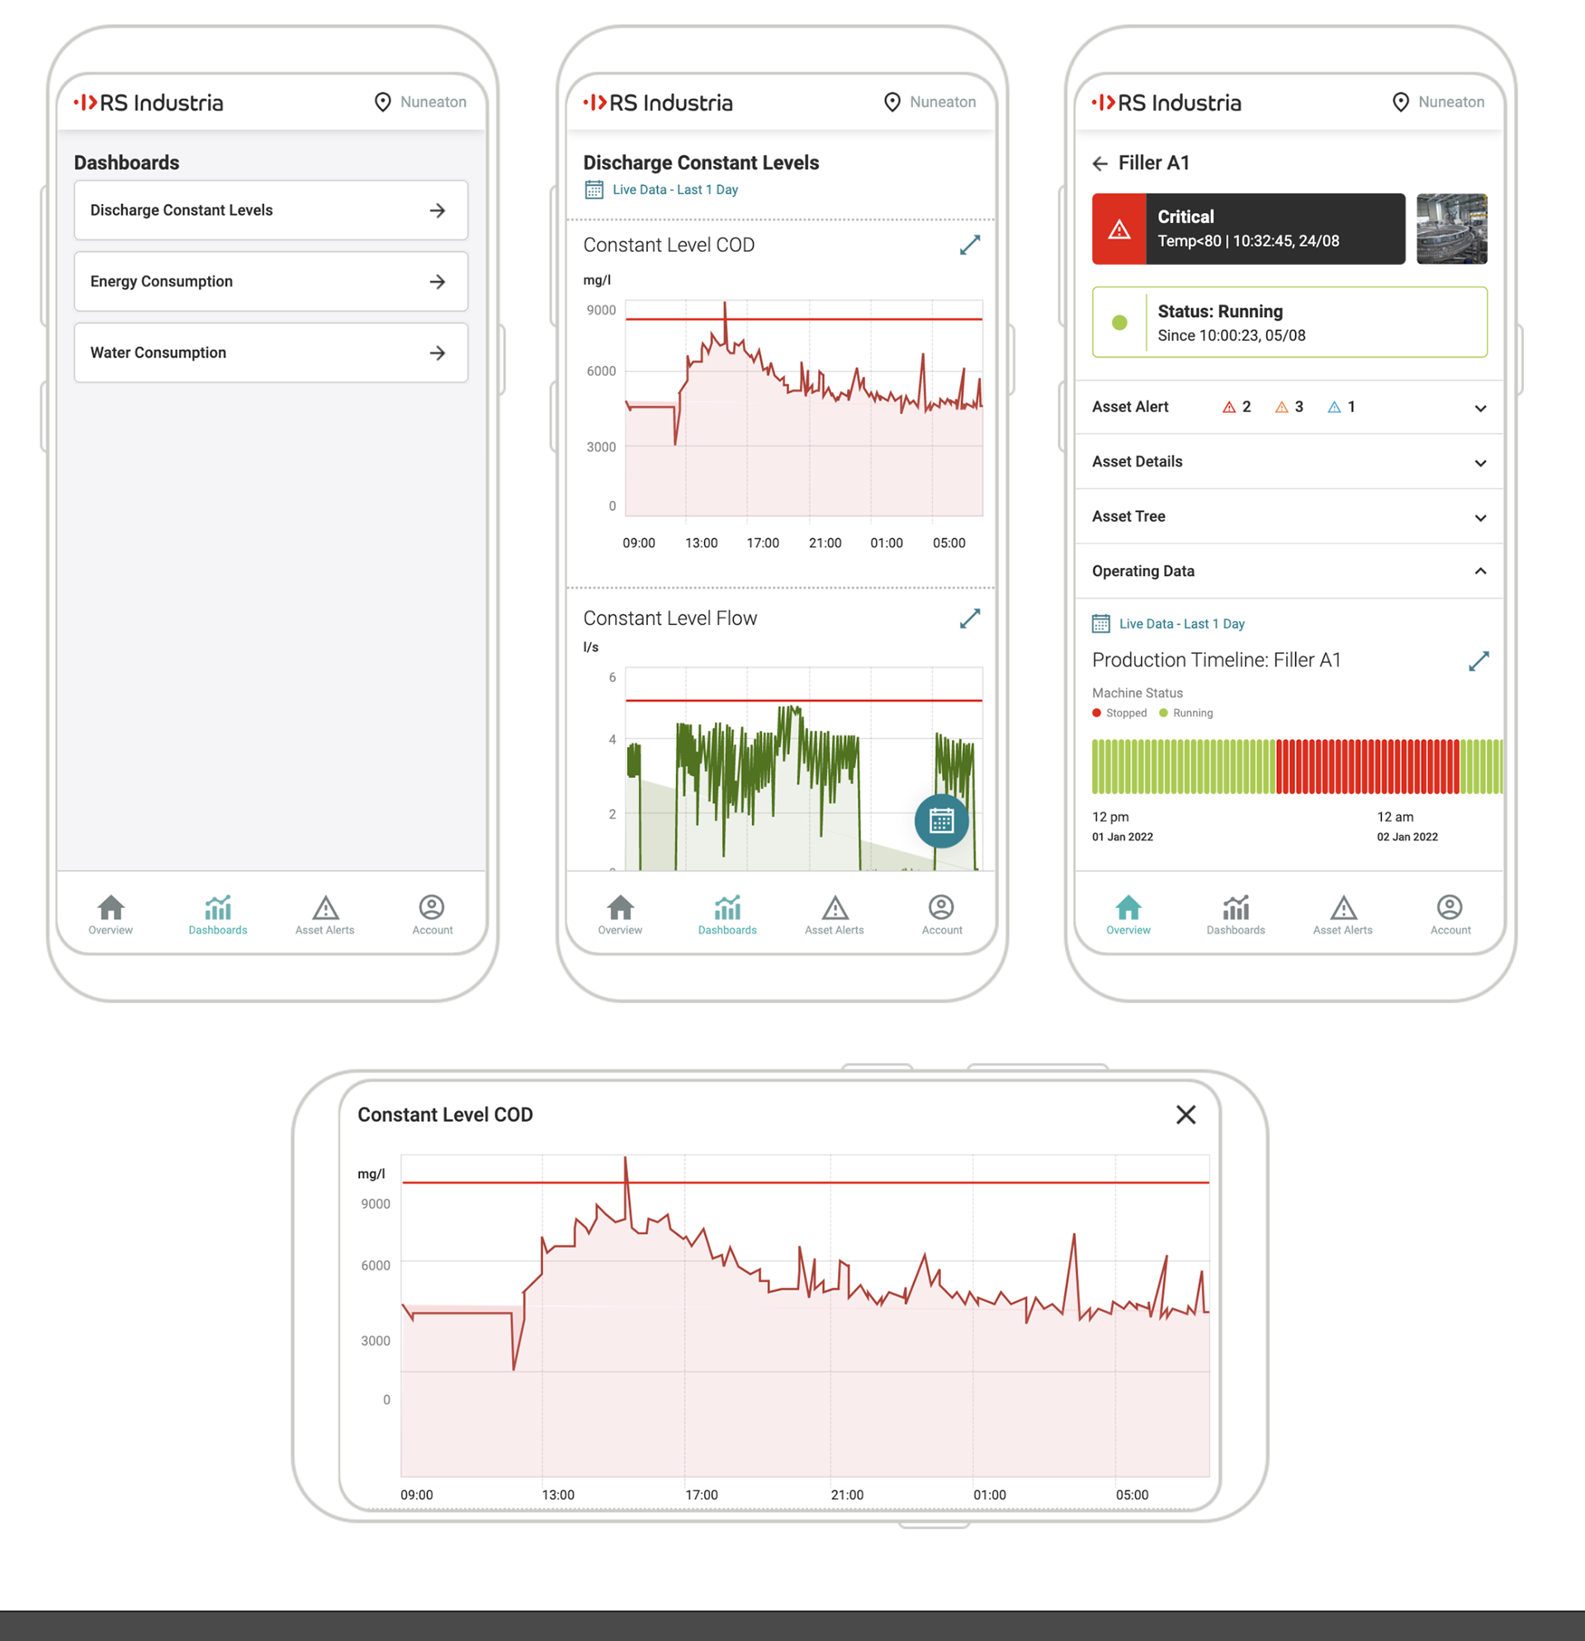Collapse the Operating Data section
Viewport: 1585px width, 1641px height.
point(1479,571)
